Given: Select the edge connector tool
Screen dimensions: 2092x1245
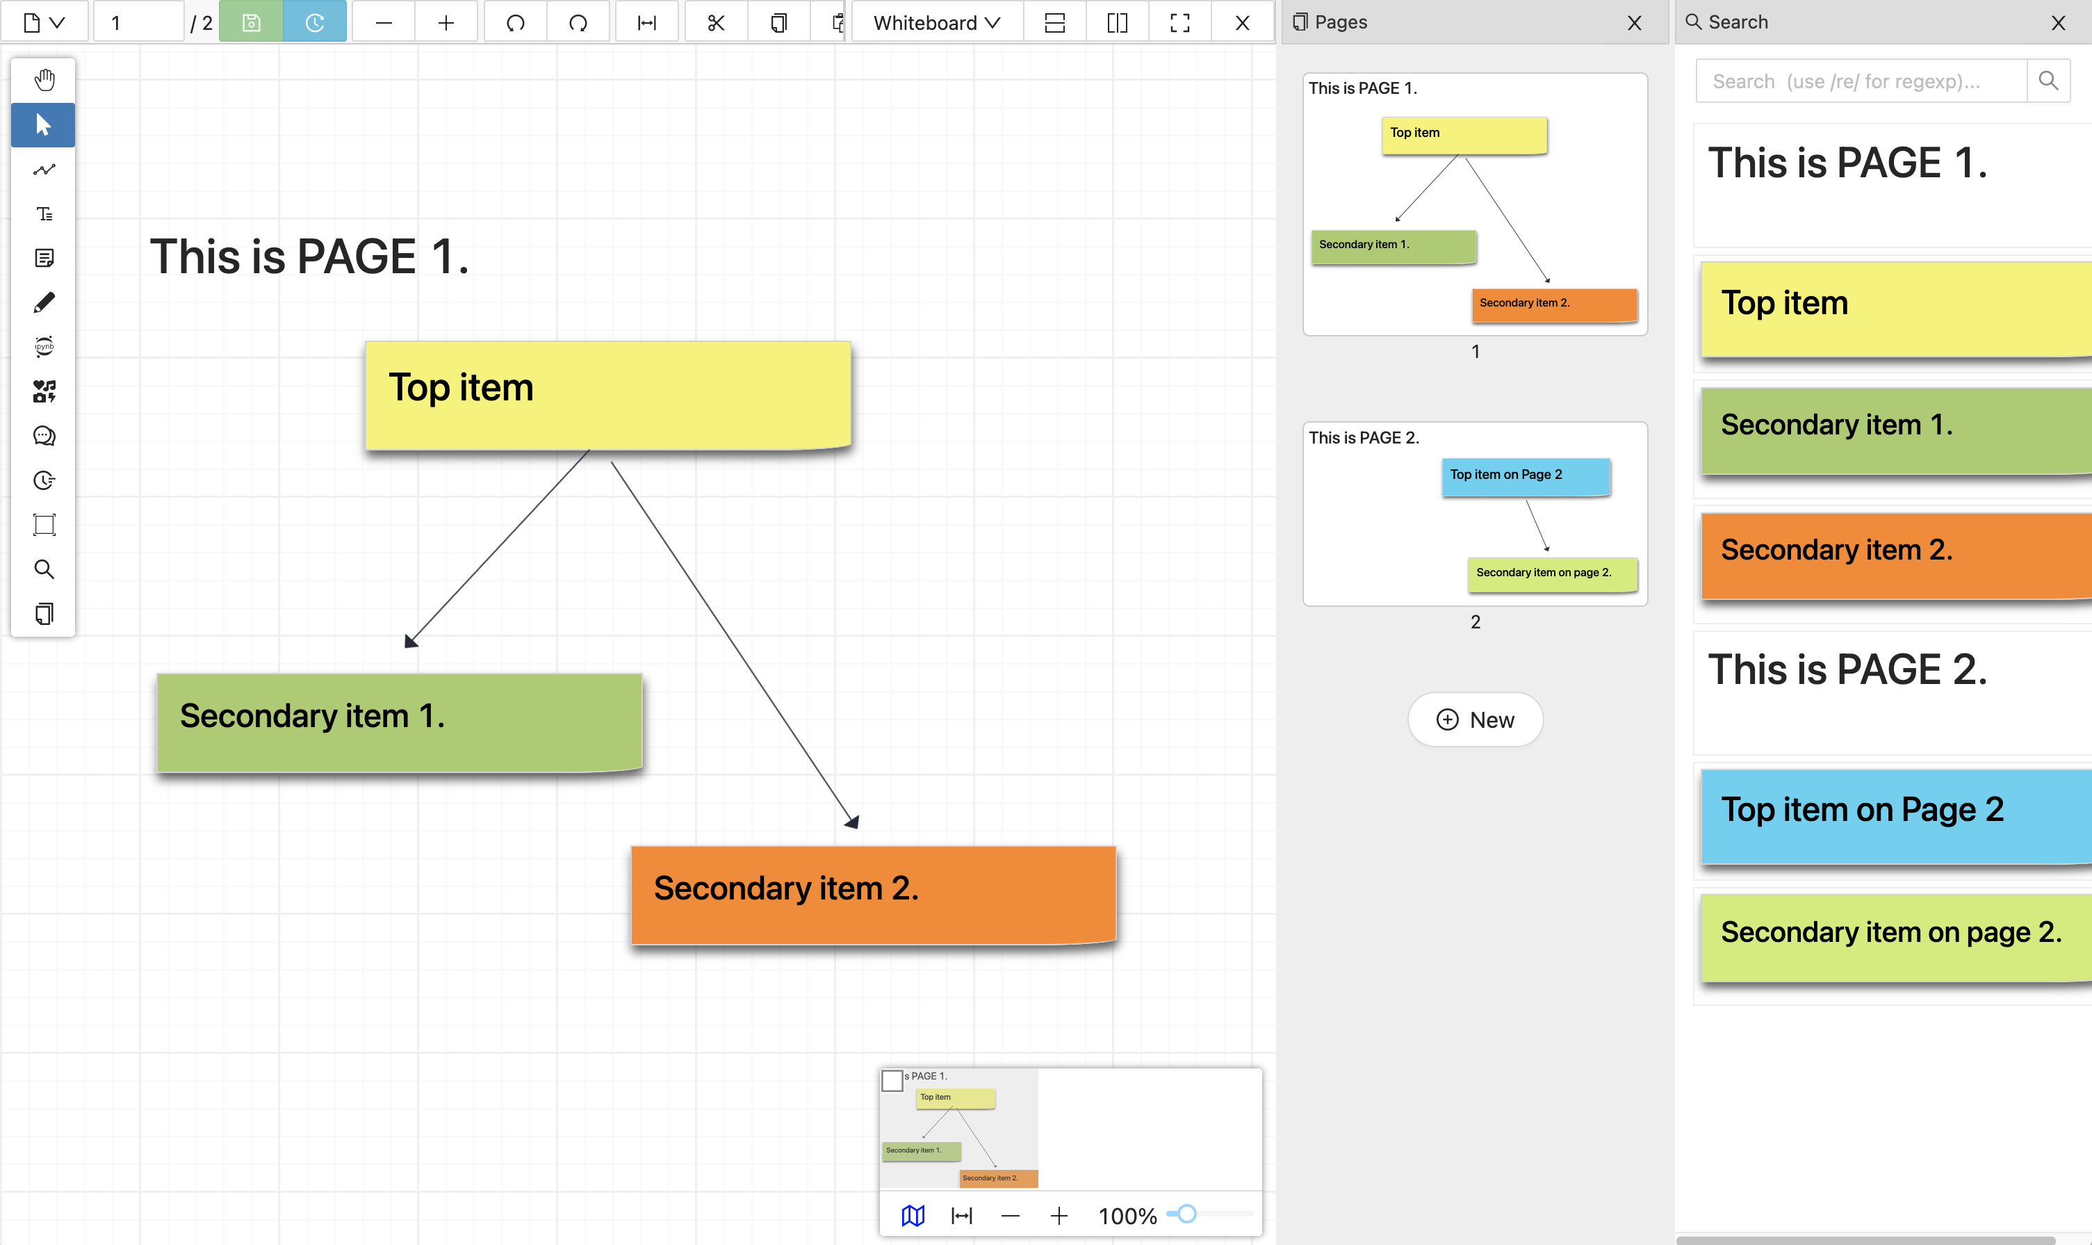Looking at the screenshot, I should pyautogui.click(x=44, y=170).
